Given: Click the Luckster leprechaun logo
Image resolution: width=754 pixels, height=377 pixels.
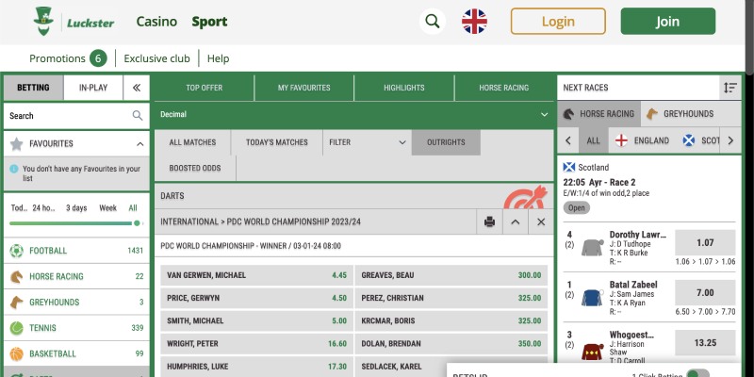Looking at the screenshot, I should [x=43, y=21].
